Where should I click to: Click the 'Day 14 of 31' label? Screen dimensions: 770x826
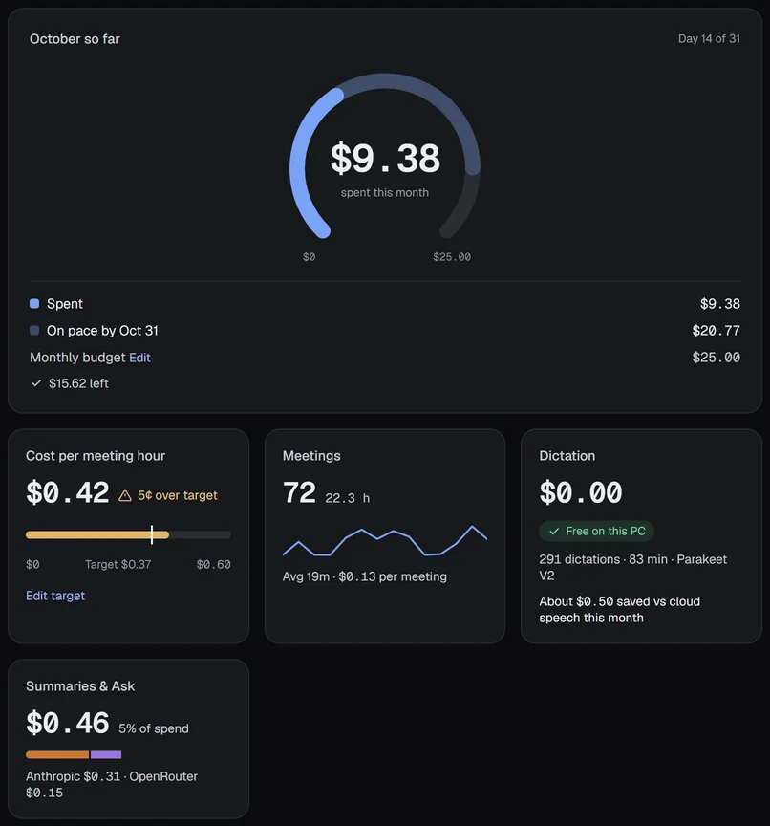point(709,39)
